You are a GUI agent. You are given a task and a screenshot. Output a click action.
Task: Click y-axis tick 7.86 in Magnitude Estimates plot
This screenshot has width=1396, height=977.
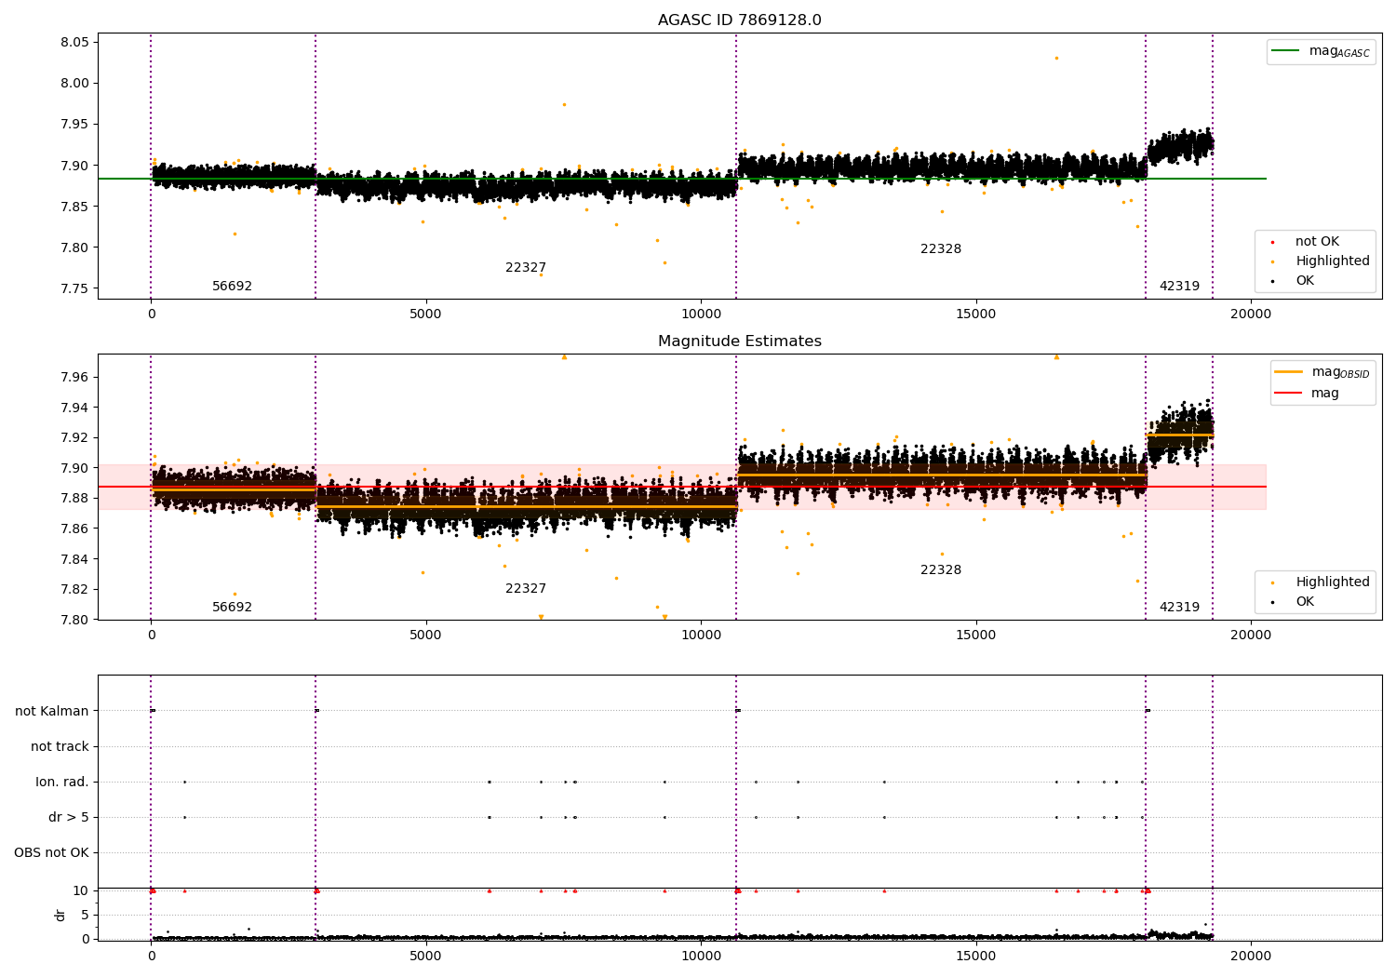point(75,529)
